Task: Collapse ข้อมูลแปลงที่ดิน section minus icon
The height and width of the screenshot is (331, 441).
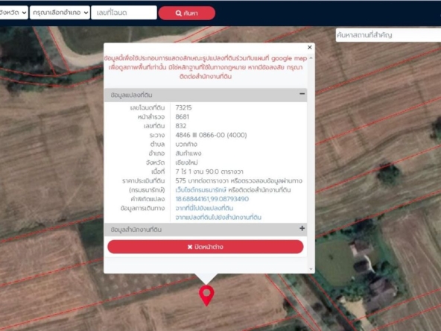Action: (302, 94)
